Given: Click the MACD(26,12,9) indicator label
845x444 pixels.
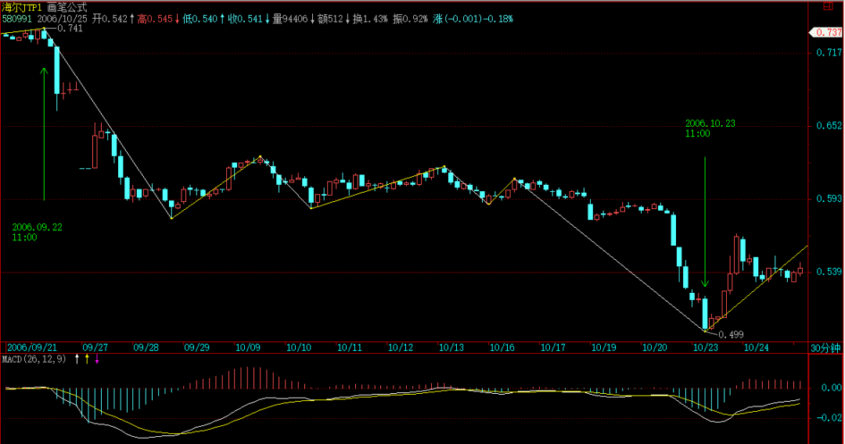Looking at the screenshot, I should point(34,359).
